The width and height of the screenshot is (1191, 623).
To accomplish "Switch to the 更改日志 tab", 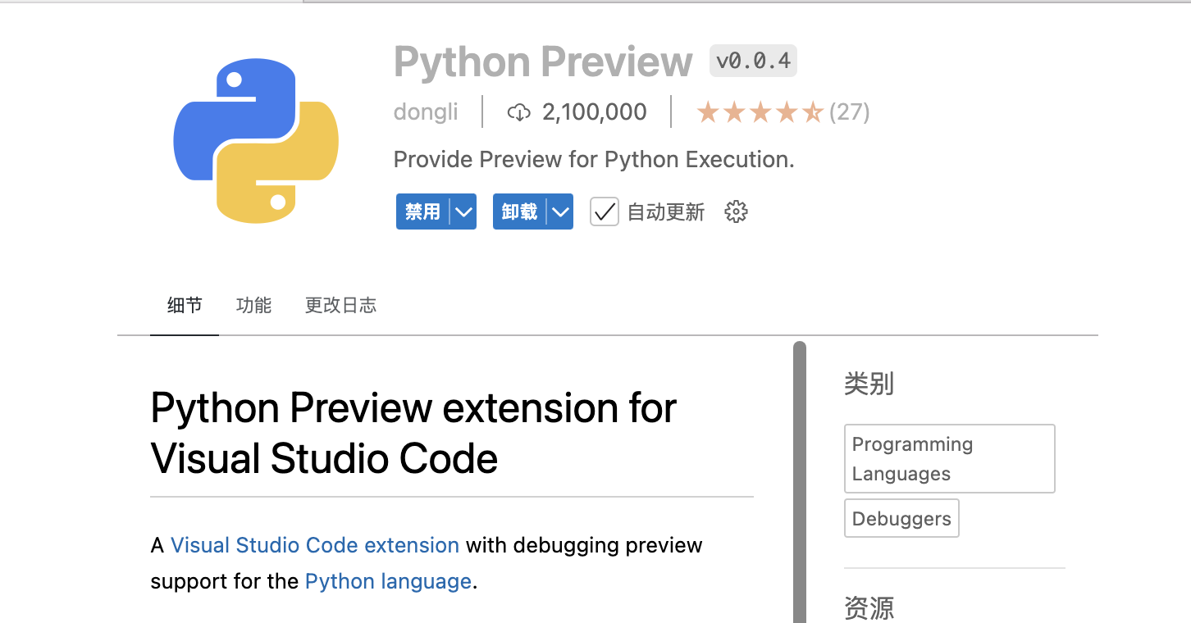I will tap(340, 306).
